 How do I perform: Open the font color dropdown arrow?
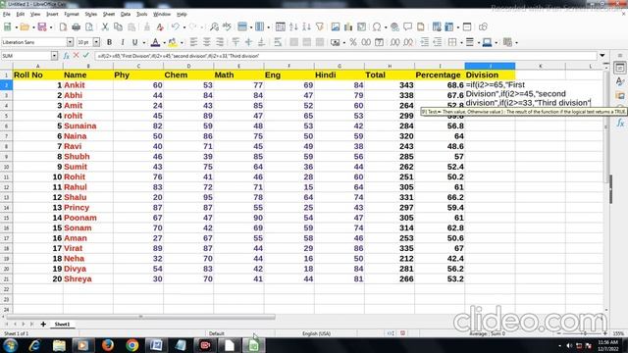(164, 42)
